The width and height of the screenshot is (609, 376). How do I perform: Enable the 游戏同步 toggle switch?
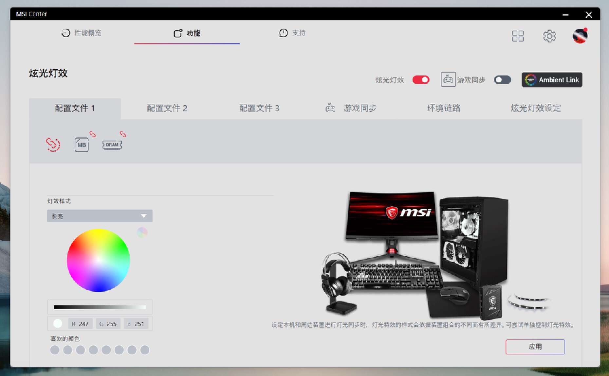tap(502, 80)
